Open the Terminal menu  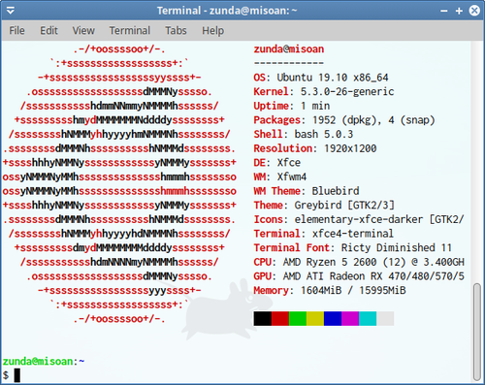(130, 31)
